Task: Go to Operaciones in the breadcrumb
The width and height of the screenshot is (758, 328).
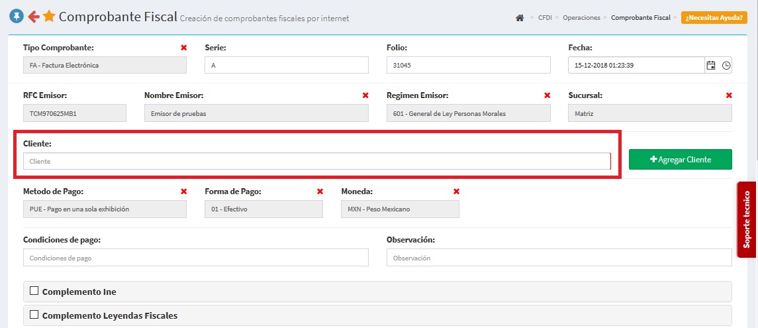Action: (x=581, y=18)
